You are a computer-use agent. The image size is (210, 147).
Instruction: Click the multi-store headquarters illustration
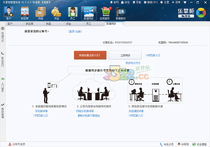pos(155,91)
